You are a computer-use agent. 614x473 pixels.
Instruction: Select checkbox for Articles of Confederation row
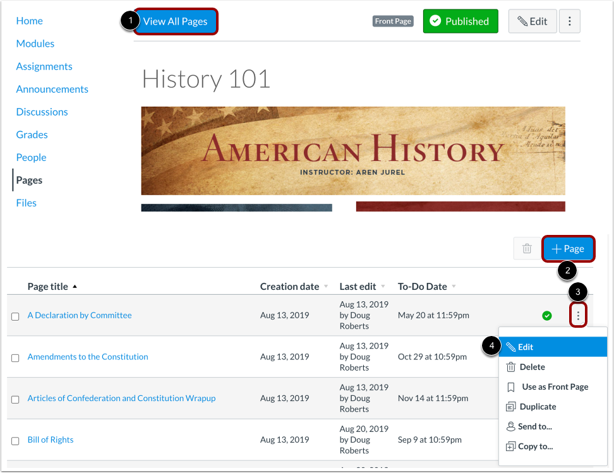click(15, 399)
